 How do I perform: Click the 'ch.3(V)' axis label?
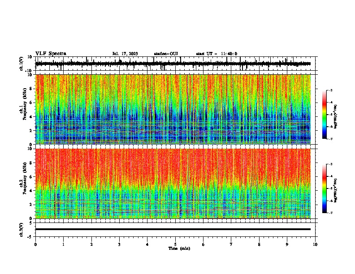[x=22, y=230]
